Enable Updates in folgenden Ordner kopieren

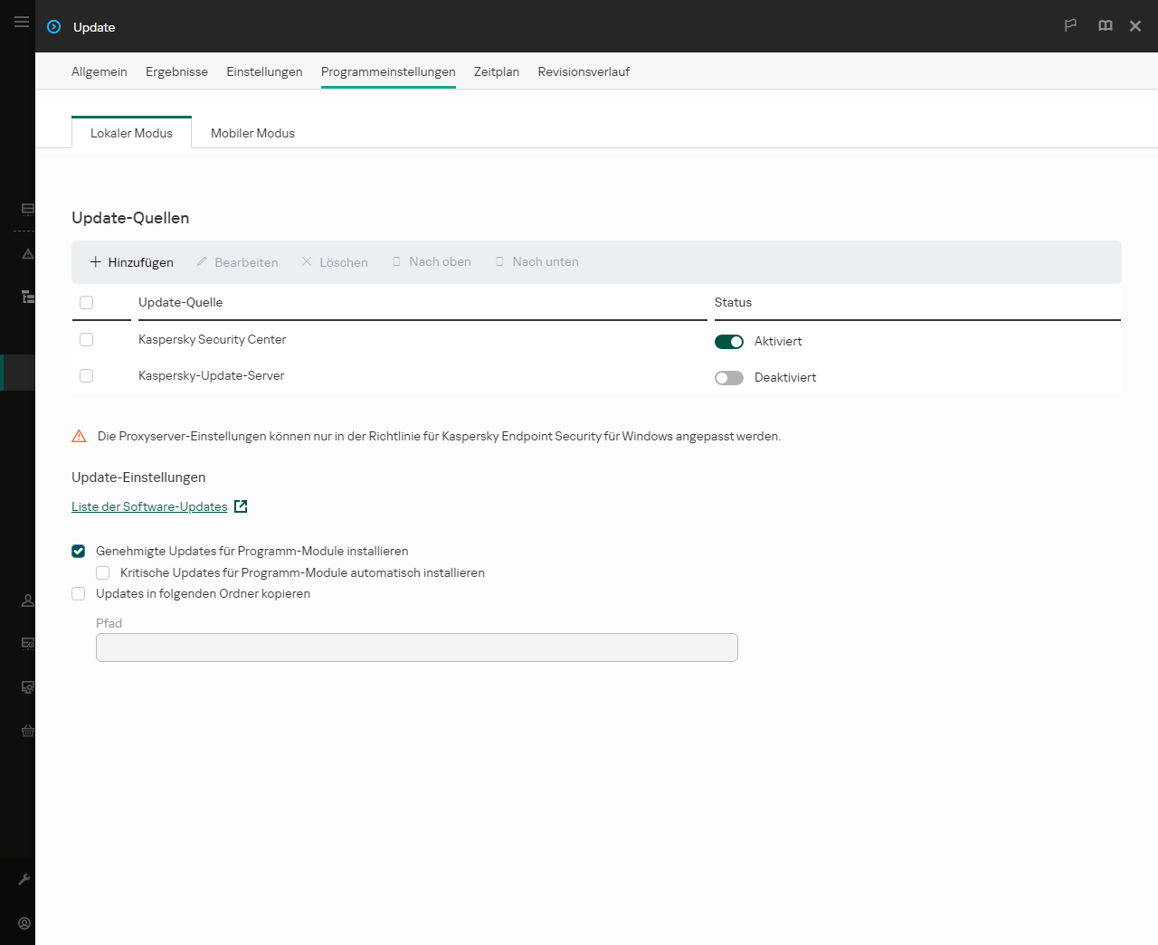(x=79, y=594)
